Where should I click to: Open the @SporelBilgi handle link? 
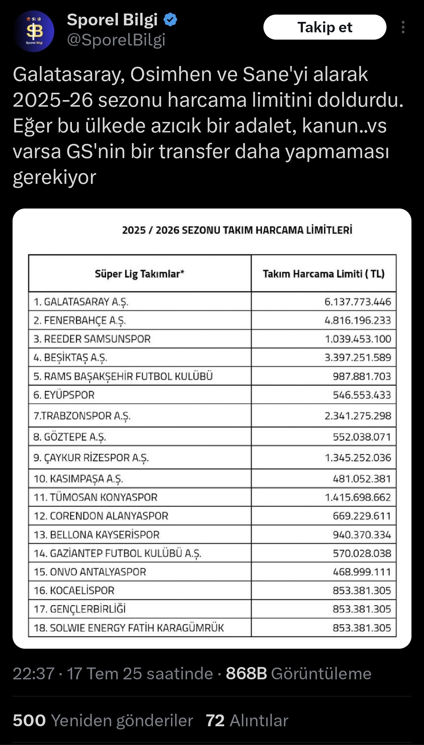point(116,40)
